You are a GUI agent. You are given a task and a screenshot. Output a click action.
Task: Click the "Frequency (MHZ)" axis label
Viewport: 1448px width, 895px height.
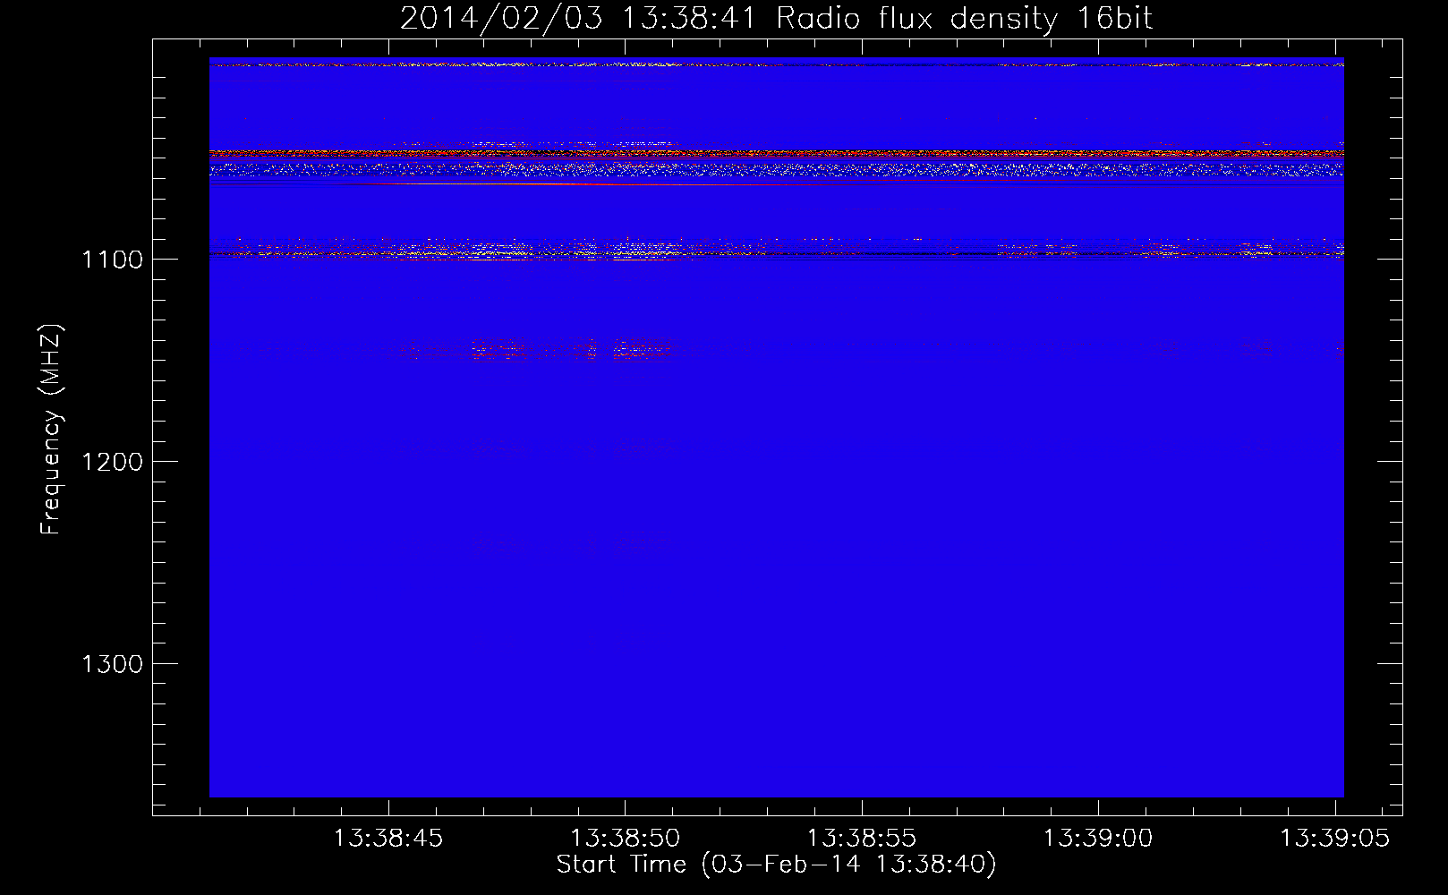(51, 430)
